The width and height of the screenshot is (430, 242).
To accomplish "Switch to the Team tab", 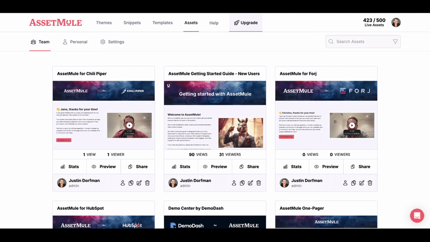I will tap(40, 42).
